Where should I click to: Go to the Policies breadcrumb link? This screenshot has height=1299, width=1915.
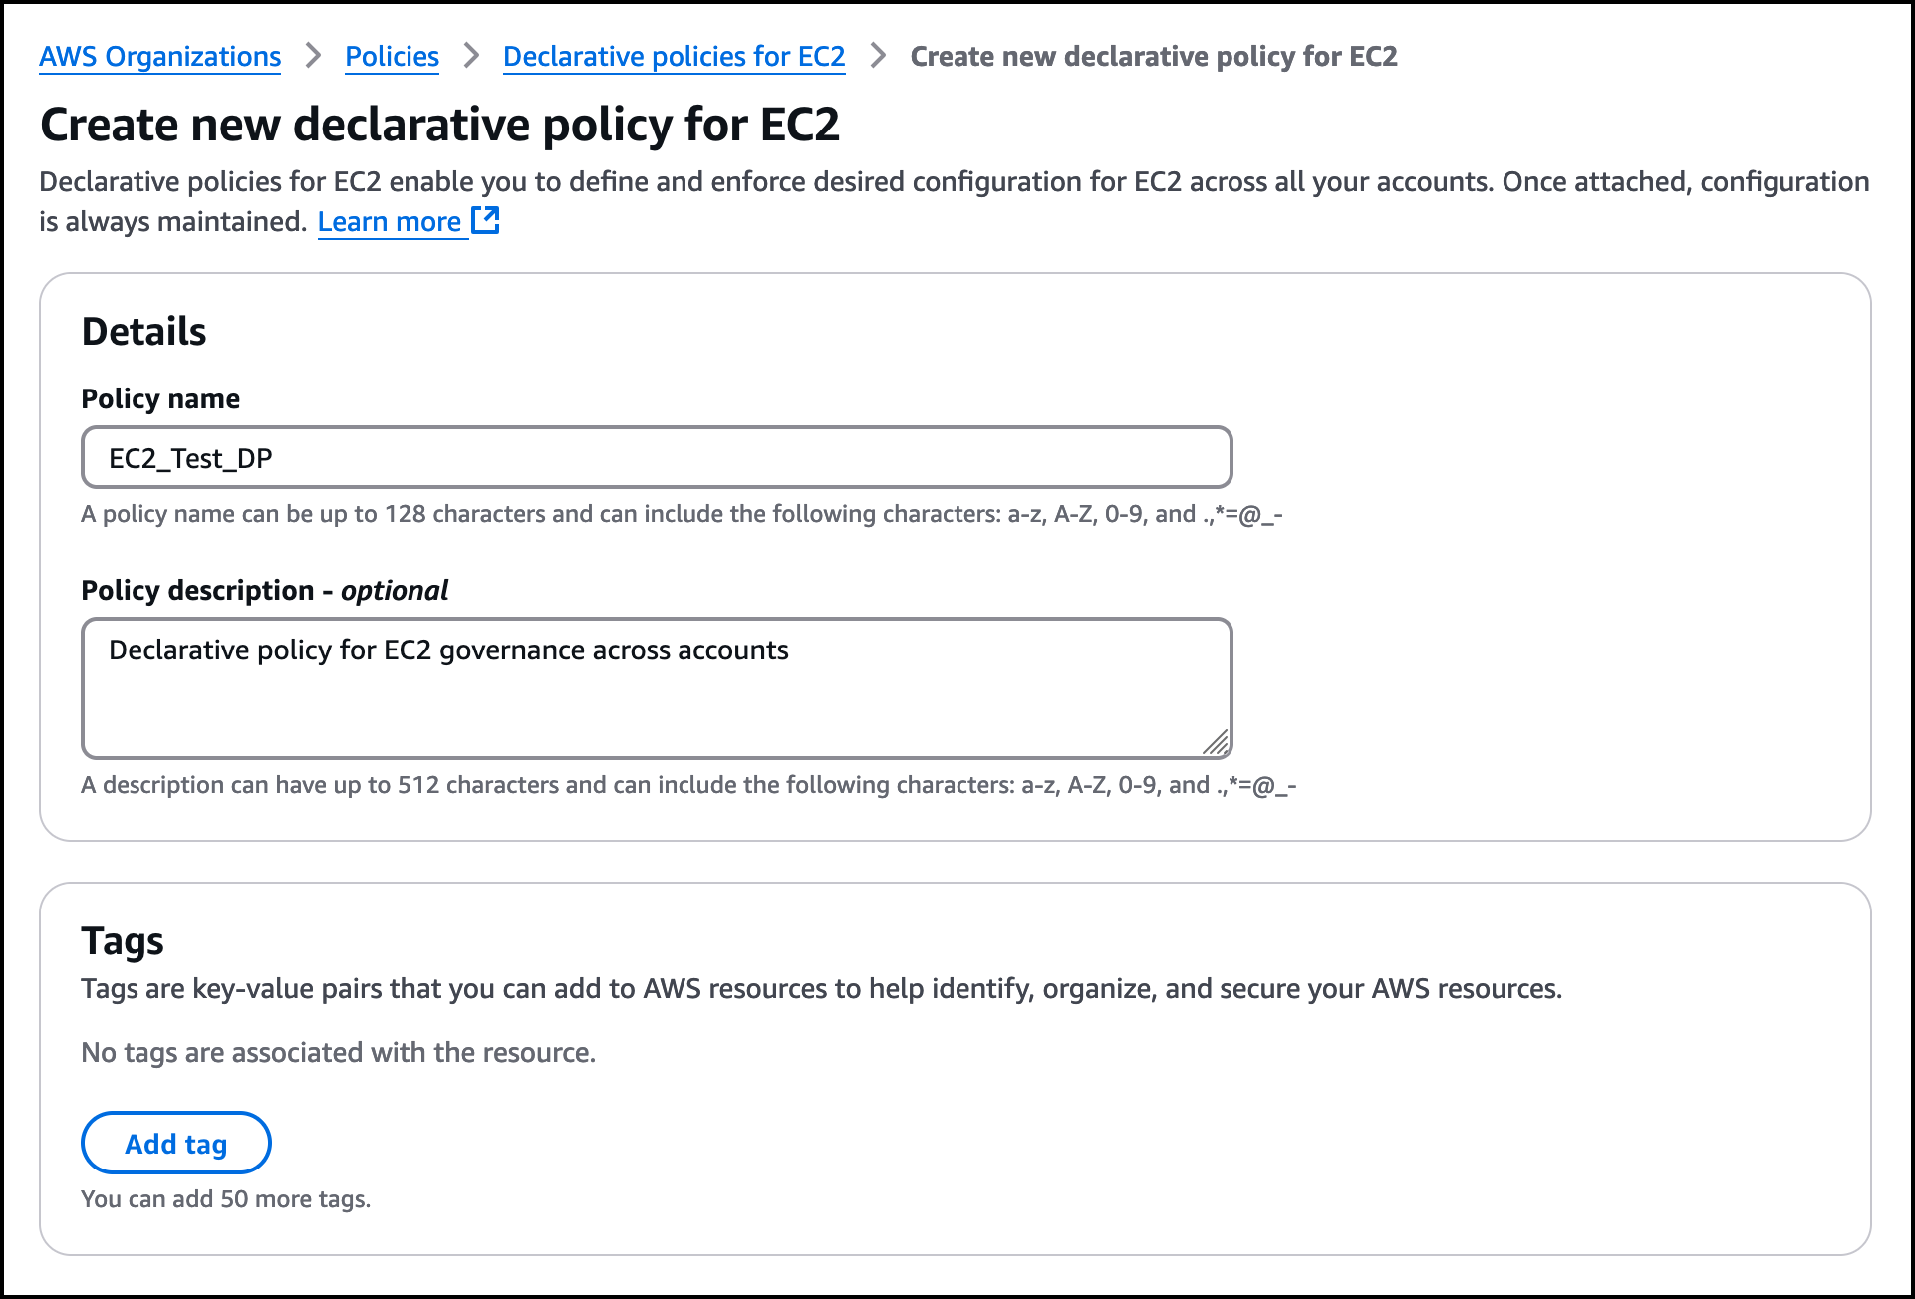tap(392, 57)
